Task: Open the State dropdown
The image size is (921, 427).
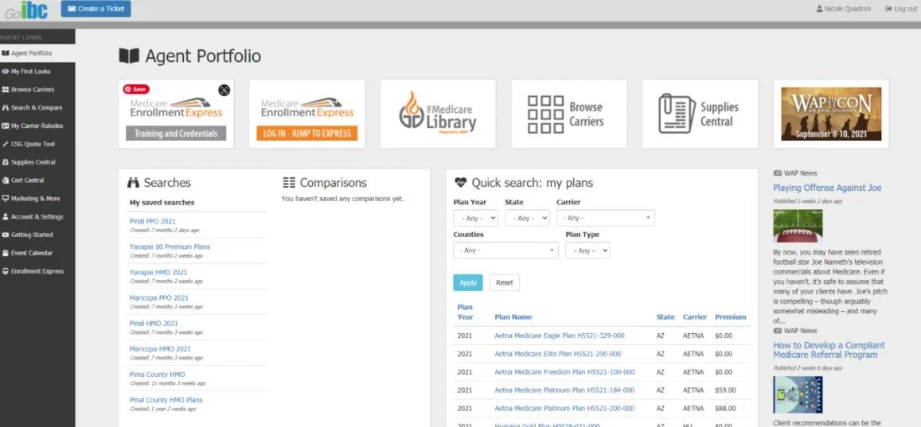Action: (528, 218)
